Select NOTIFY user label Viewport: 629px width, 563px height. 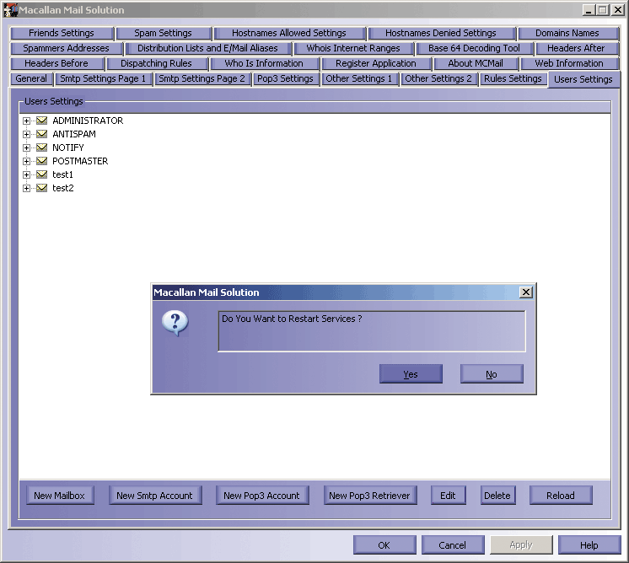68,147
